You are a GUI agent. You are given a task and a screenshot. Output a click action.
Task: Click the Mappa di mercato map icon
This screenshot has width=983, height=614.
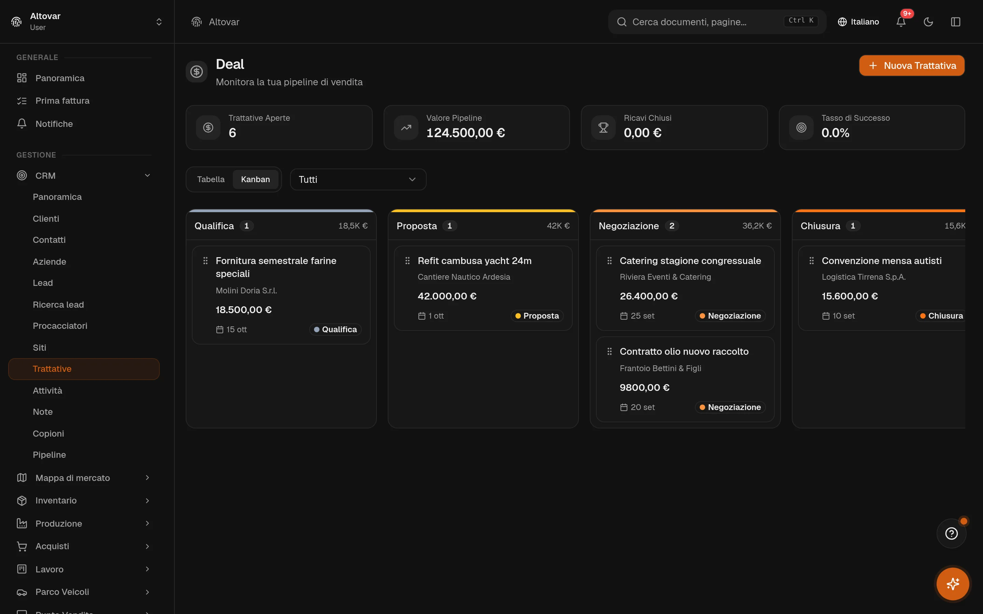22,478
